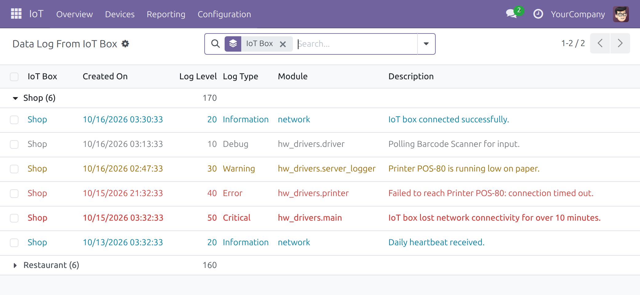
Task: Open the YourCompany switcher
Action: tap(578, 14)
